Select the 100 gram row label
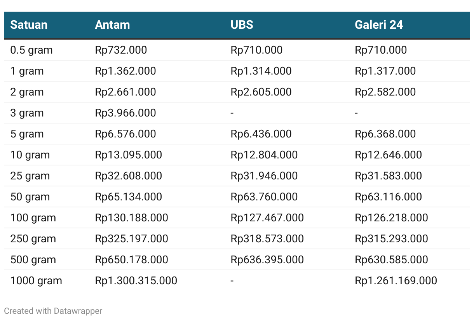The height and width of the screenshot is (320, 474). (x=33, y=218)
